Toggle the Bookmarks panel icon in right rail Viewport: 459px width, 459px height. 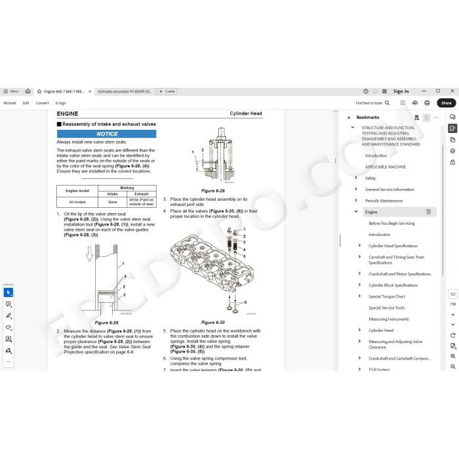[x=452, y=129]
